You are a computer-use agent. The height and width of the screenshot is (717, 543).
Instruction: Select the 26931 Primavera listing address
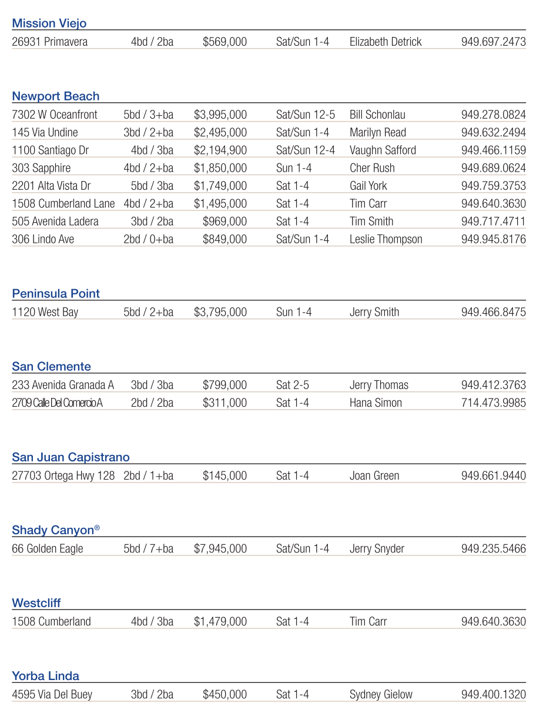point(50,42)
